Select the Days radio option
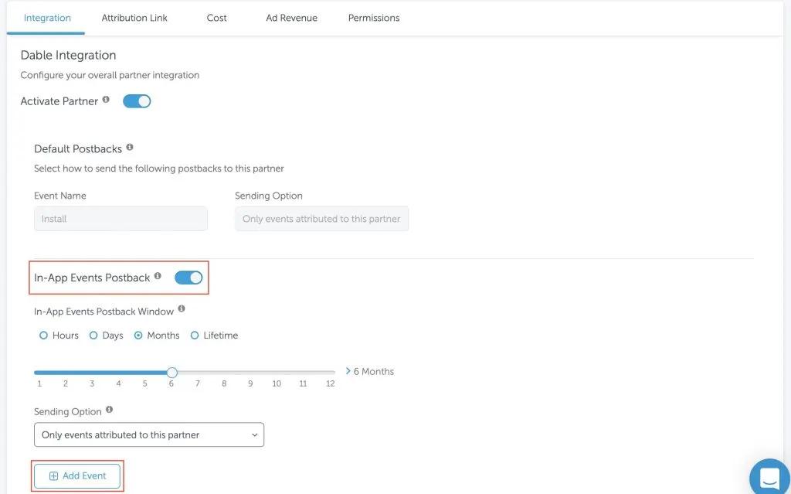 coord(93,336)
